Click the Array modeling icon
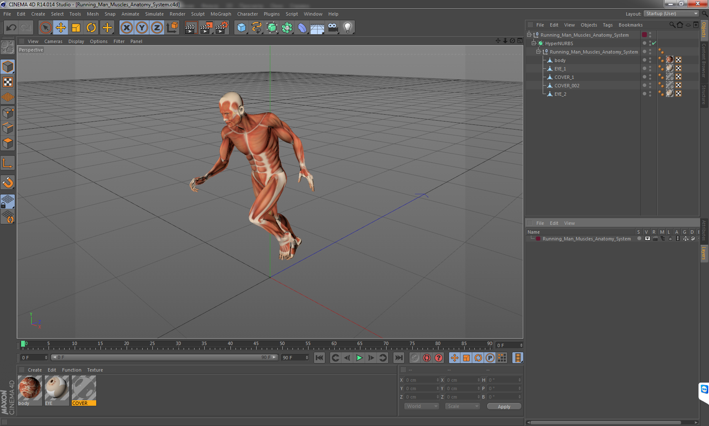The height and width of the screenshot is (426, 709). [287, 28]
